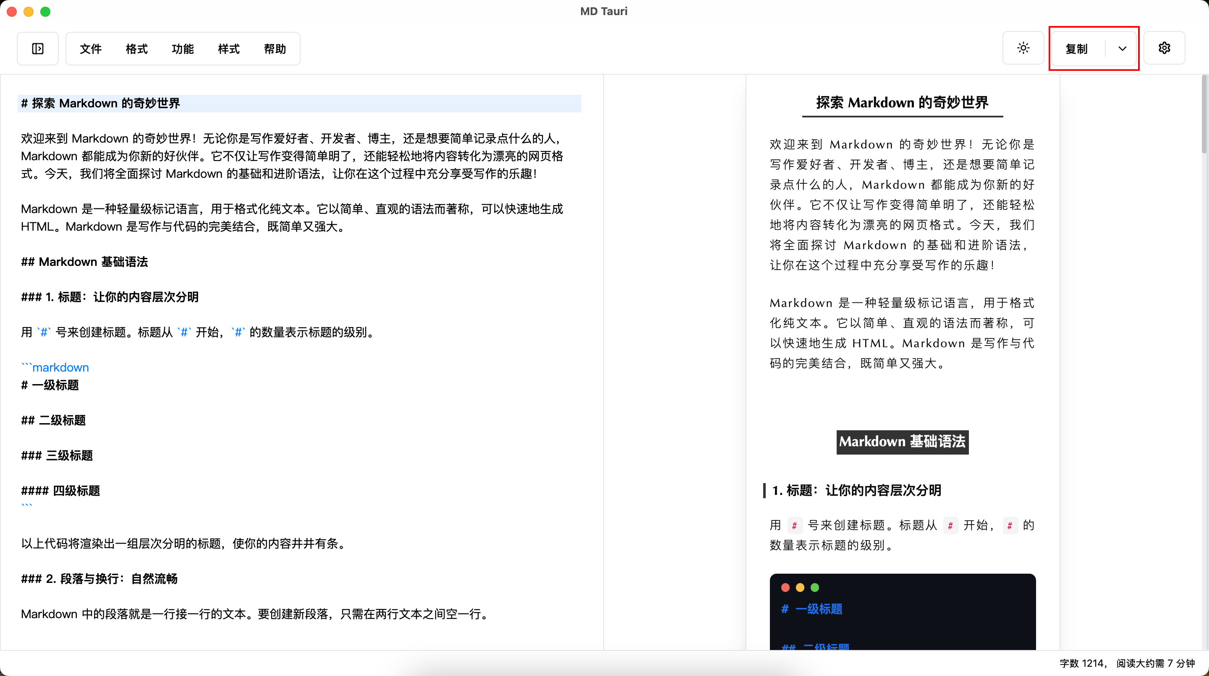Click the ```markdown code fence line
The width and height of the screenshot is (1209, 676).
[x=55, y=367]
